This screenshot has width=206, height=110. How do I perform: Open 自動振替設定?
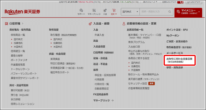pos(102,89)
